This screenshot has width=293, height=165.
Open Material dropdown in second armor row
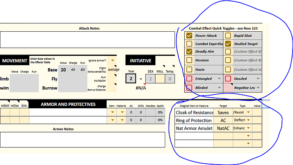pos(122,120)
